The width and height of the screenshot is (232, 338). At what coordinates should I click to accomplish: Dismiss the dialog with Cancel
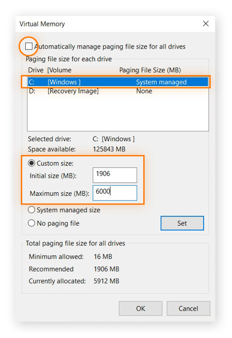pyautogui.click(x=188, y=309)
